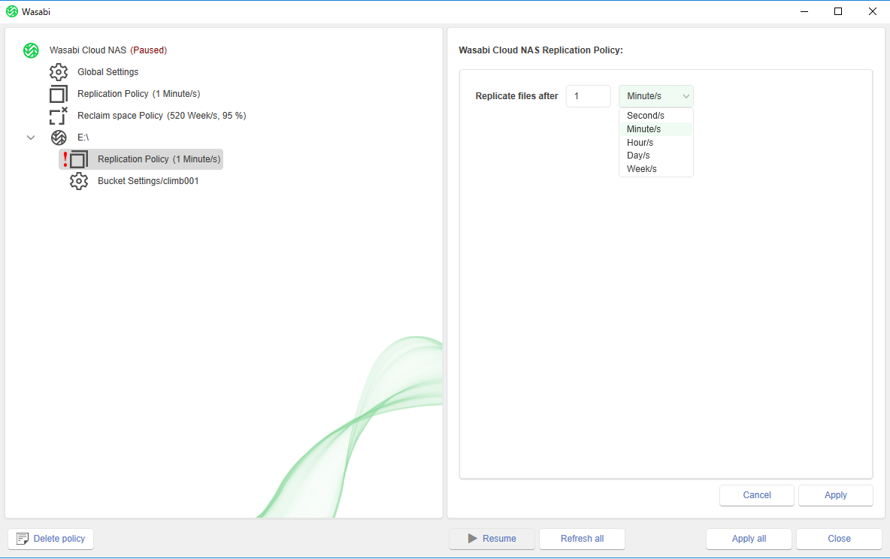Choose Week/s from the unit list
This screenshot has height=559, width=890.
coord(656,169)
